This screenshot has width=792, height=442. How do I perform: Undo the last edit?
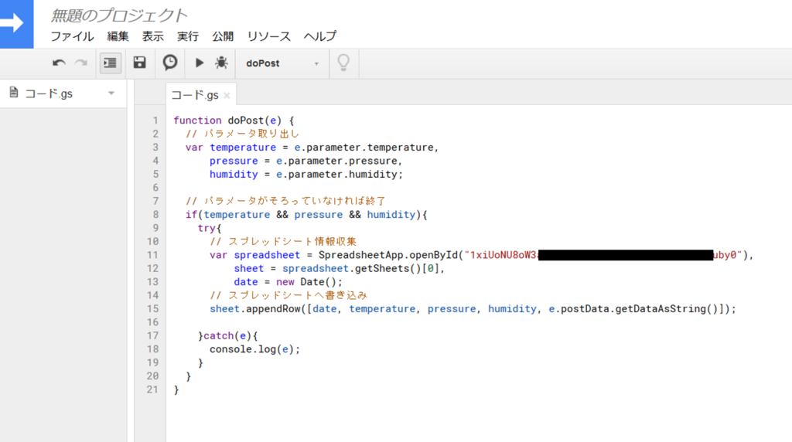tap(59, 63)
